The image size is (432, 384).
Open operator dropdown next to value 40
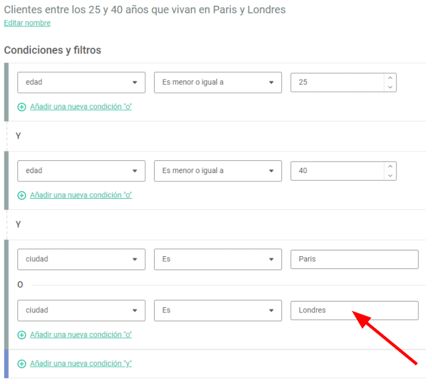218,171
